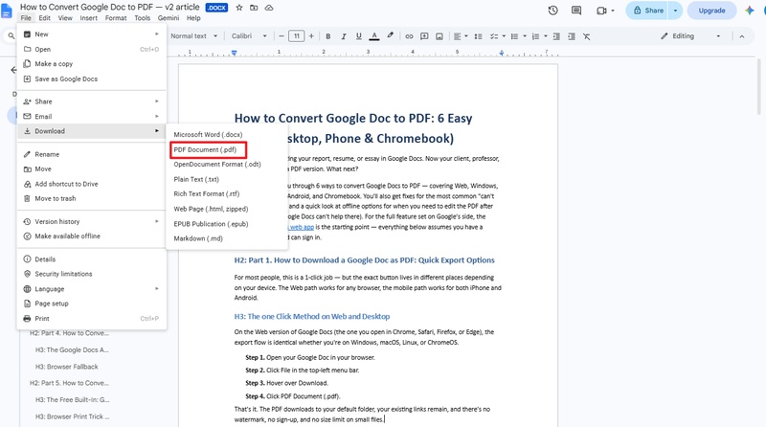Screen dimensions: 766x427
Task: Open the version history clock icon
Action: 553,11
